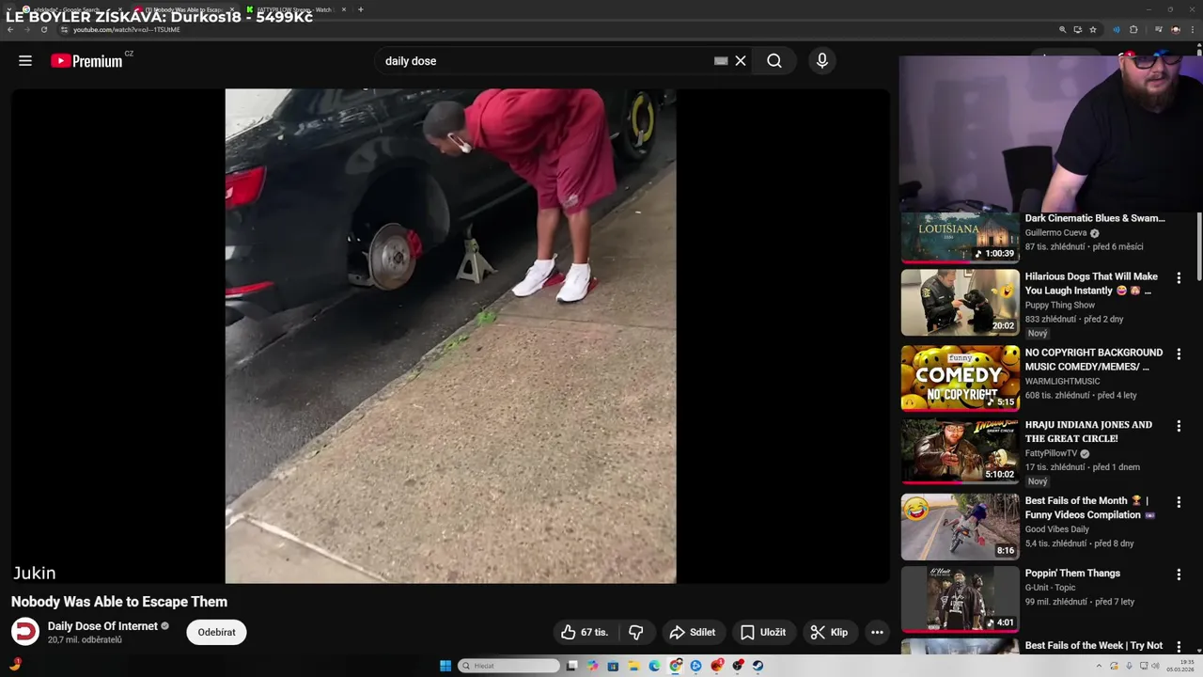
Task: Open Hilarious Dogs video thumbnail
Action: 960,303
